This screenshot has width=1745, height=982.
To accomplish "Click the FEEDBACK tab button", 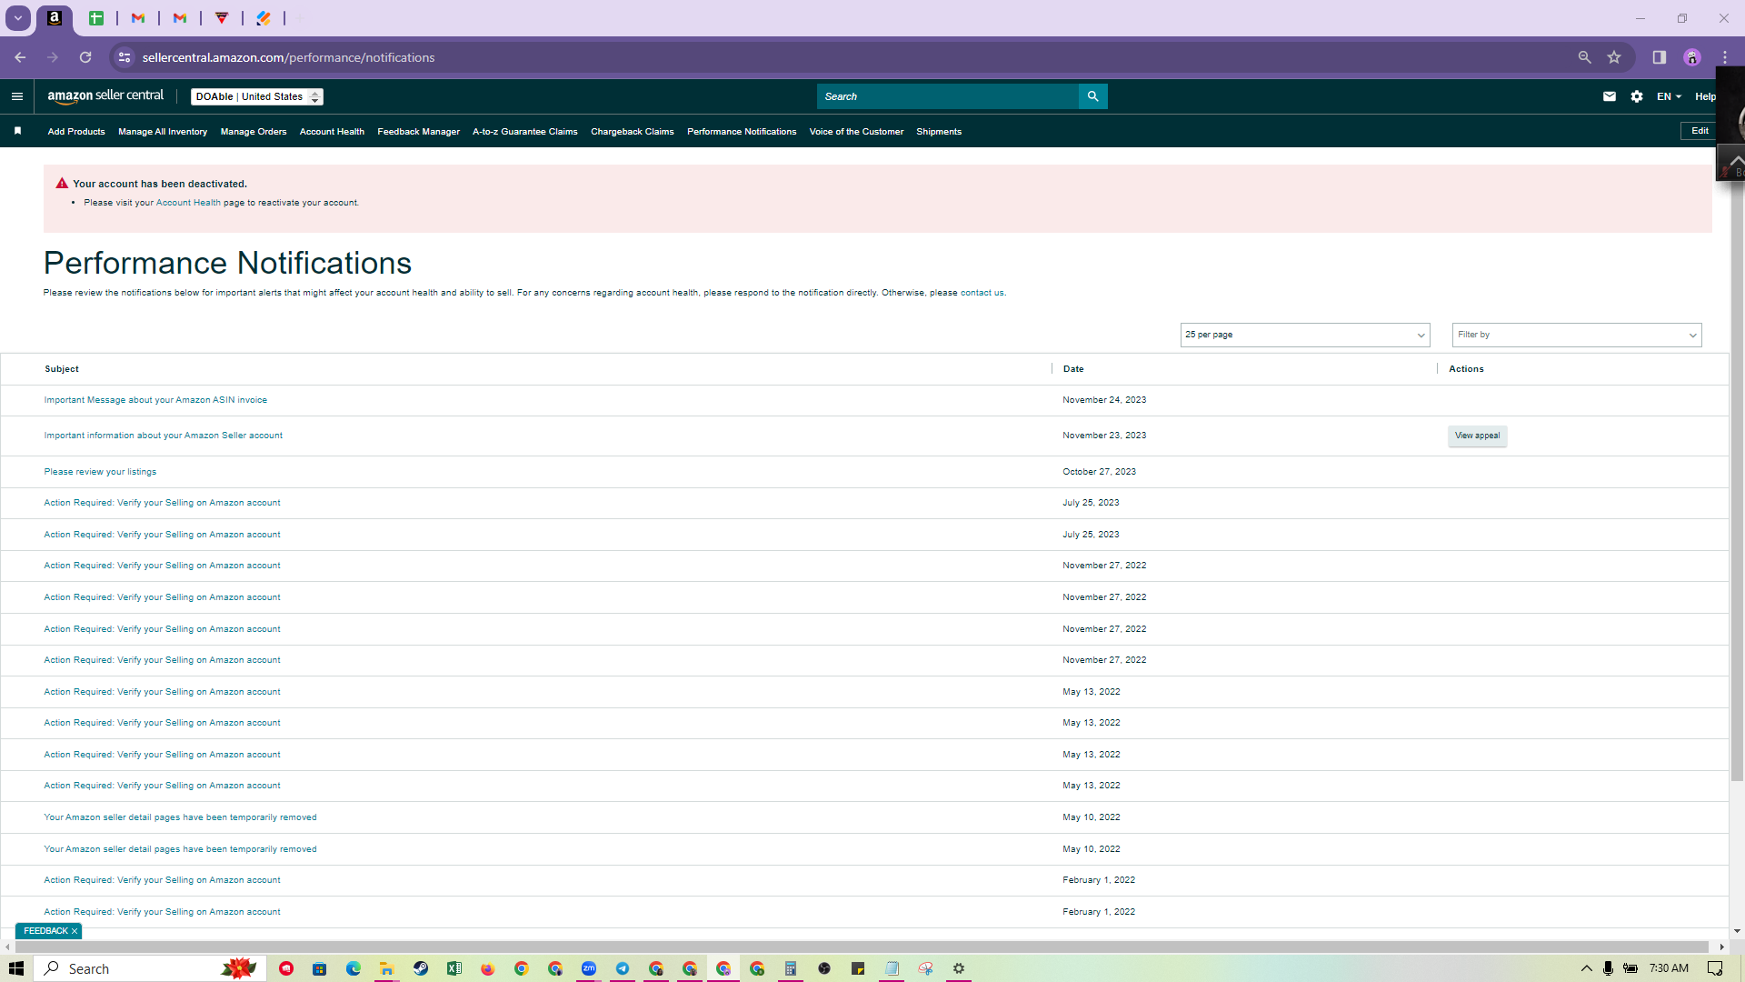I will (x=45, y=931).
